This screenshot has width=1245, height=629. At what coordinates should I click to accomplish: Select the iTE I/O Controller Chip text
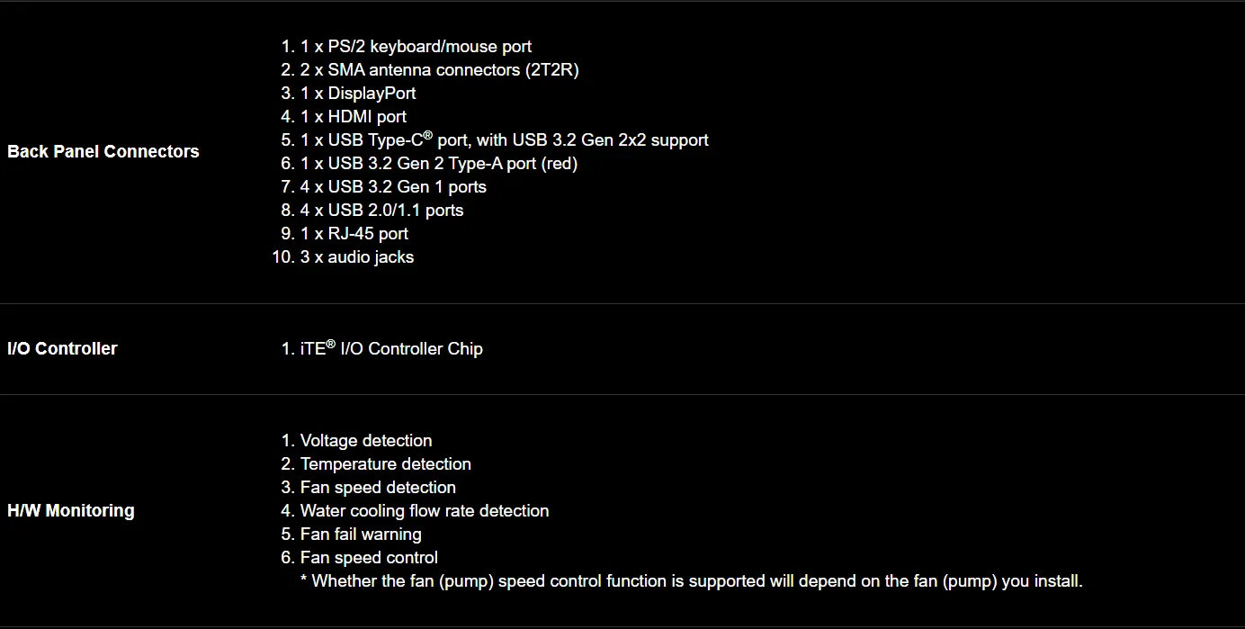pyautogui.click(x=391, y=348)
